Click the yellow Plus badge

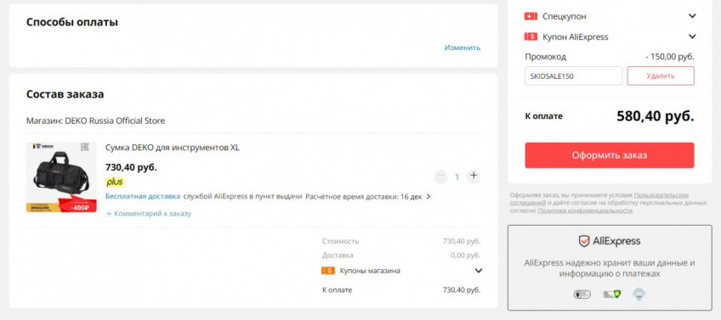point(115,182)
